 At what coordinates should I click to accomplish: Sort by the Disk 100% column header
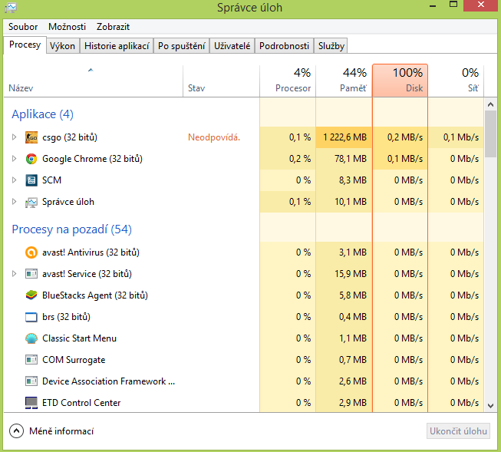(x=400, y=81)
